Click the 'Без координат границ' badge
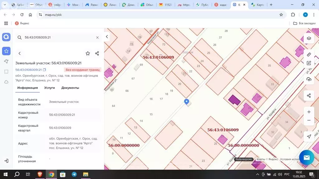 (x=82, y=70)
